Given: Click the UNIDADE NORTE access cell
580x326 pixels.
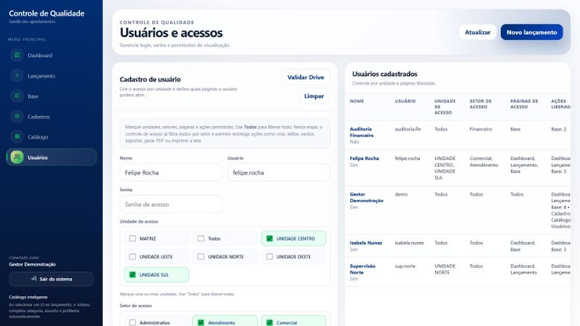Looking at the screenshot, I should click(444, 269).
